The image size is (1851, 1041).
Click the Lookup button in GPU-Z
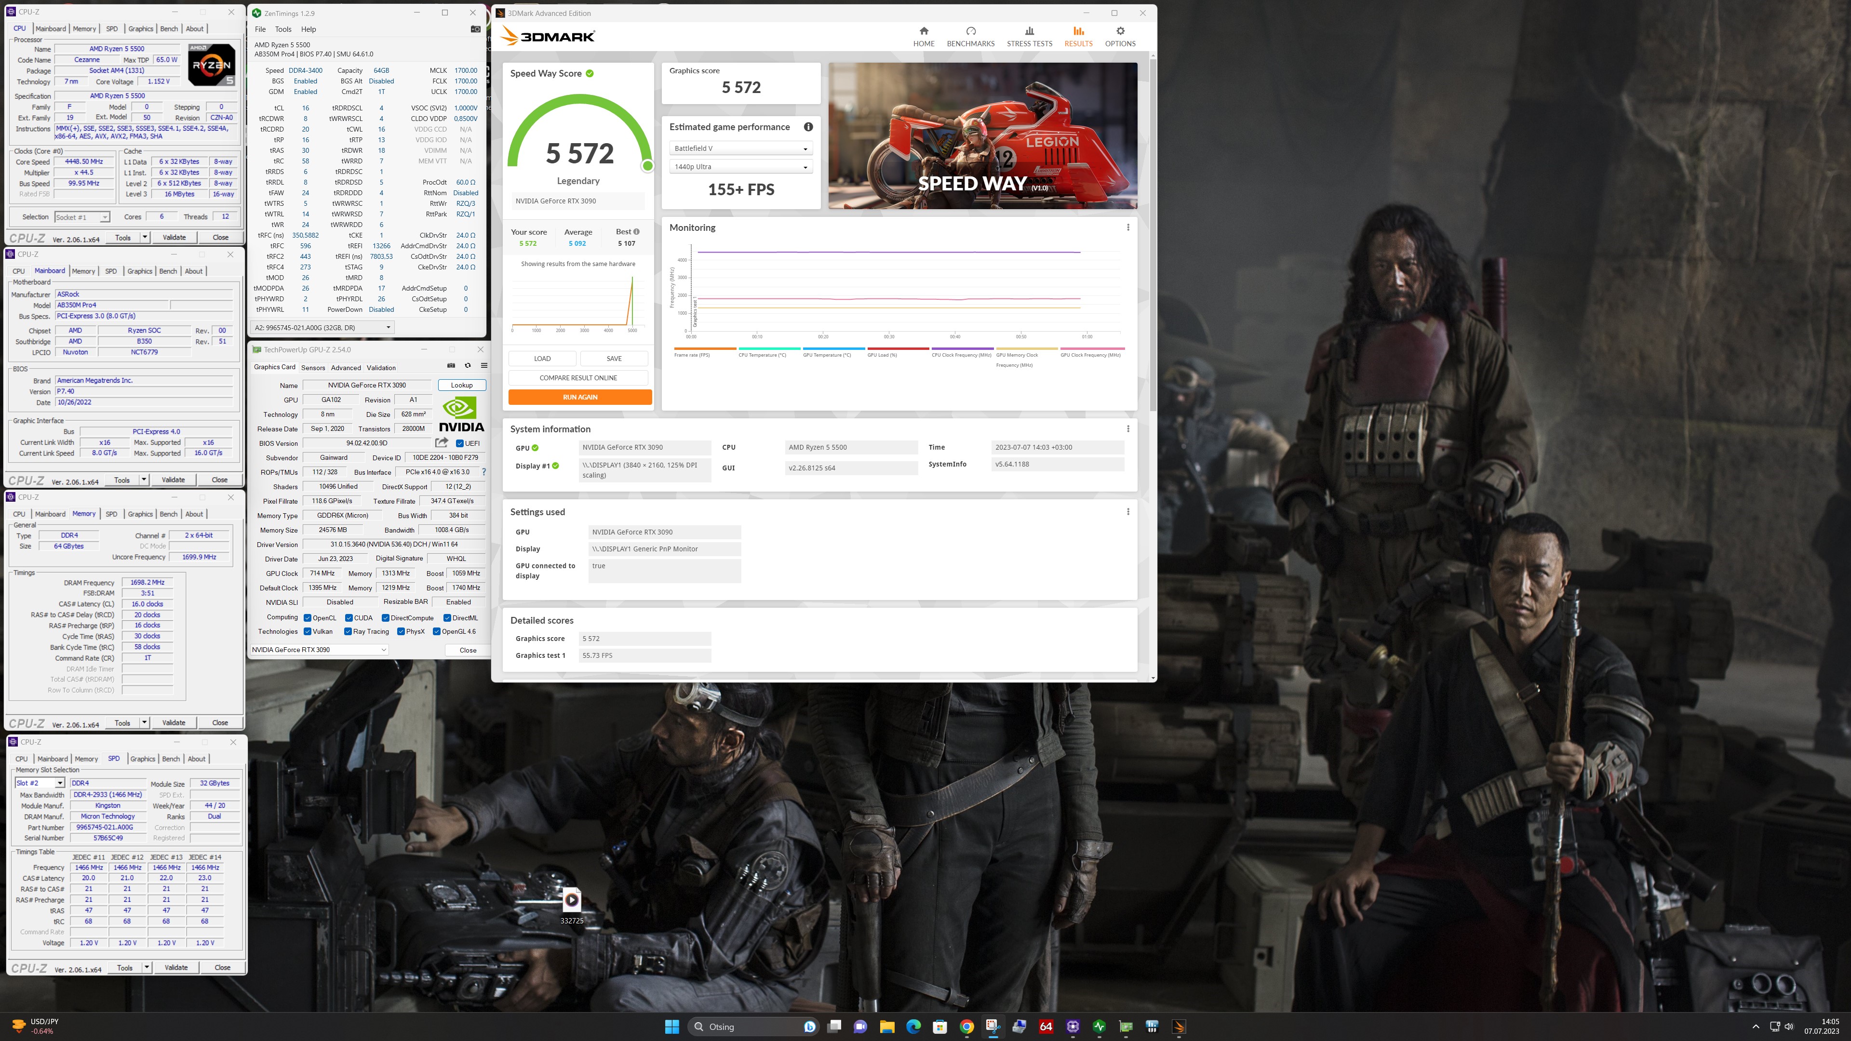tap(461, 385)
